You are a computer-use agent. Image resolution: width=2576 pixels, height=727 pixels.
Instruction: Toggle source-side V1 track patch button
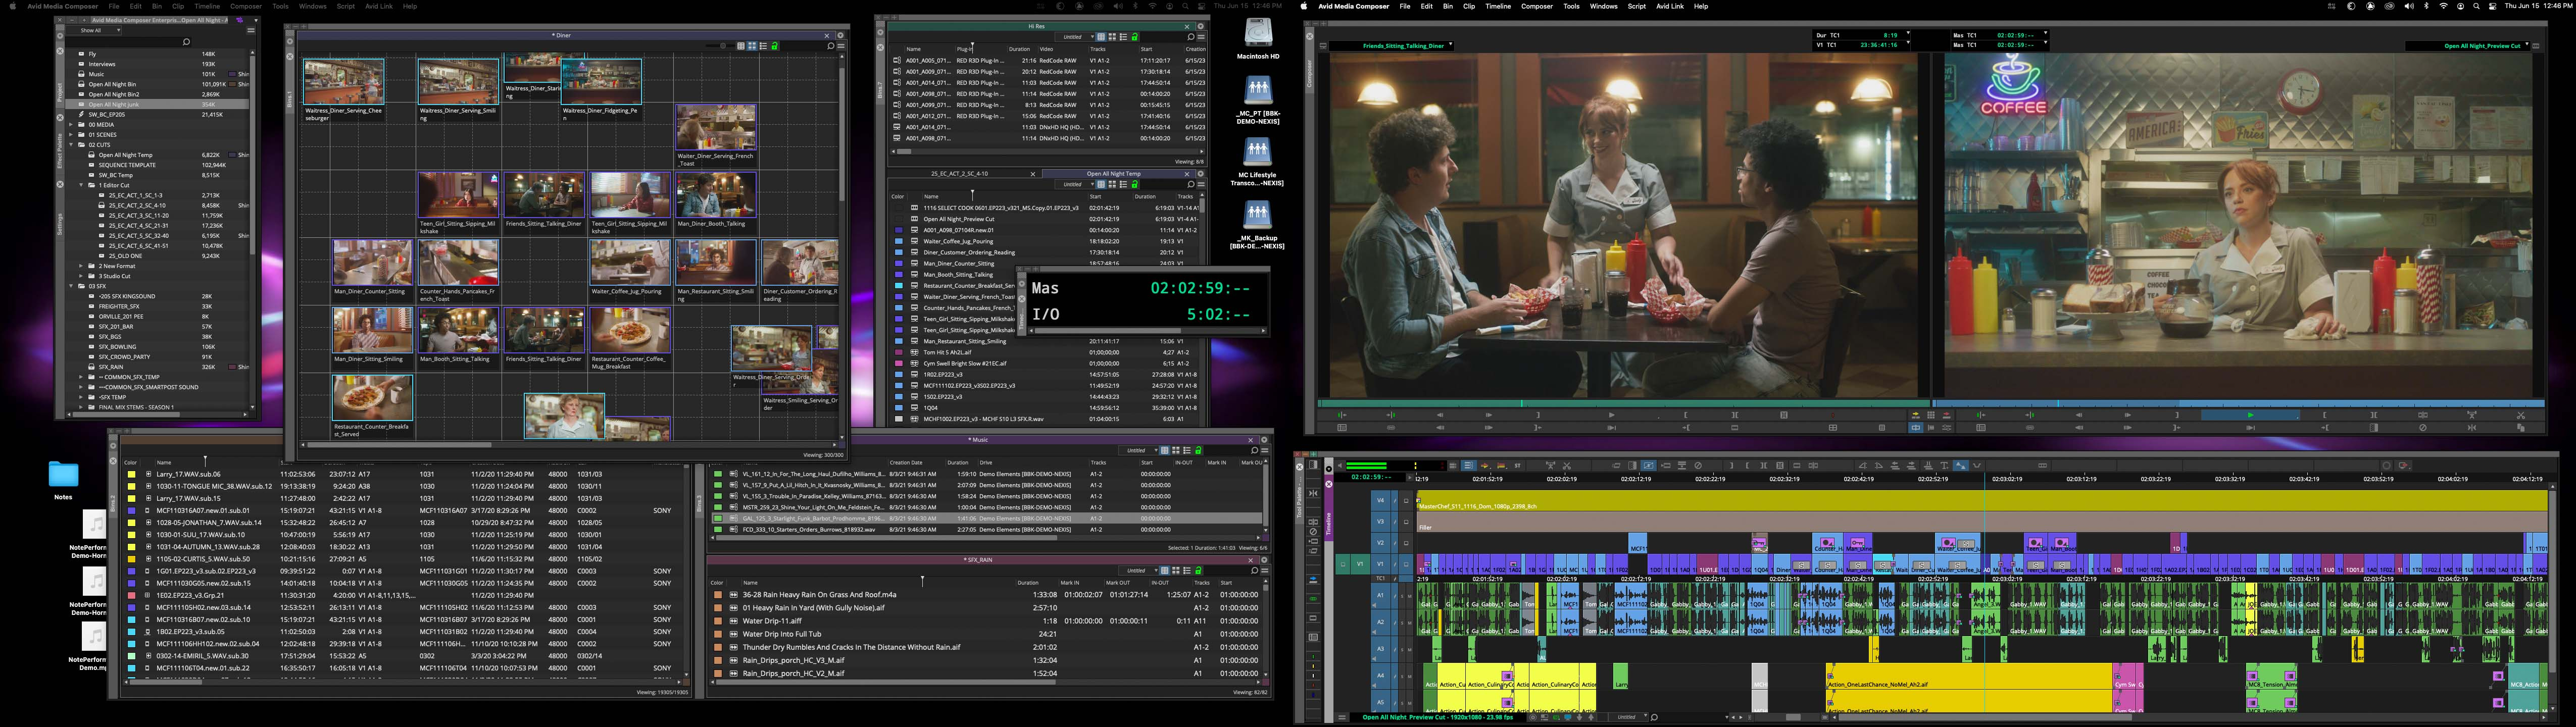[x=1360, y=564]
